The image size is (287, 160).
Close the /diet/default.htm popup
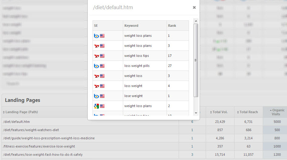[194, 8]
